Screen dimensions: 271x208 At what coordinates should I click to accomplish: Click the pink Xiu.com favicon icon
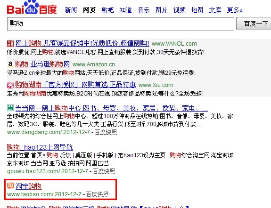pos(10,85)
